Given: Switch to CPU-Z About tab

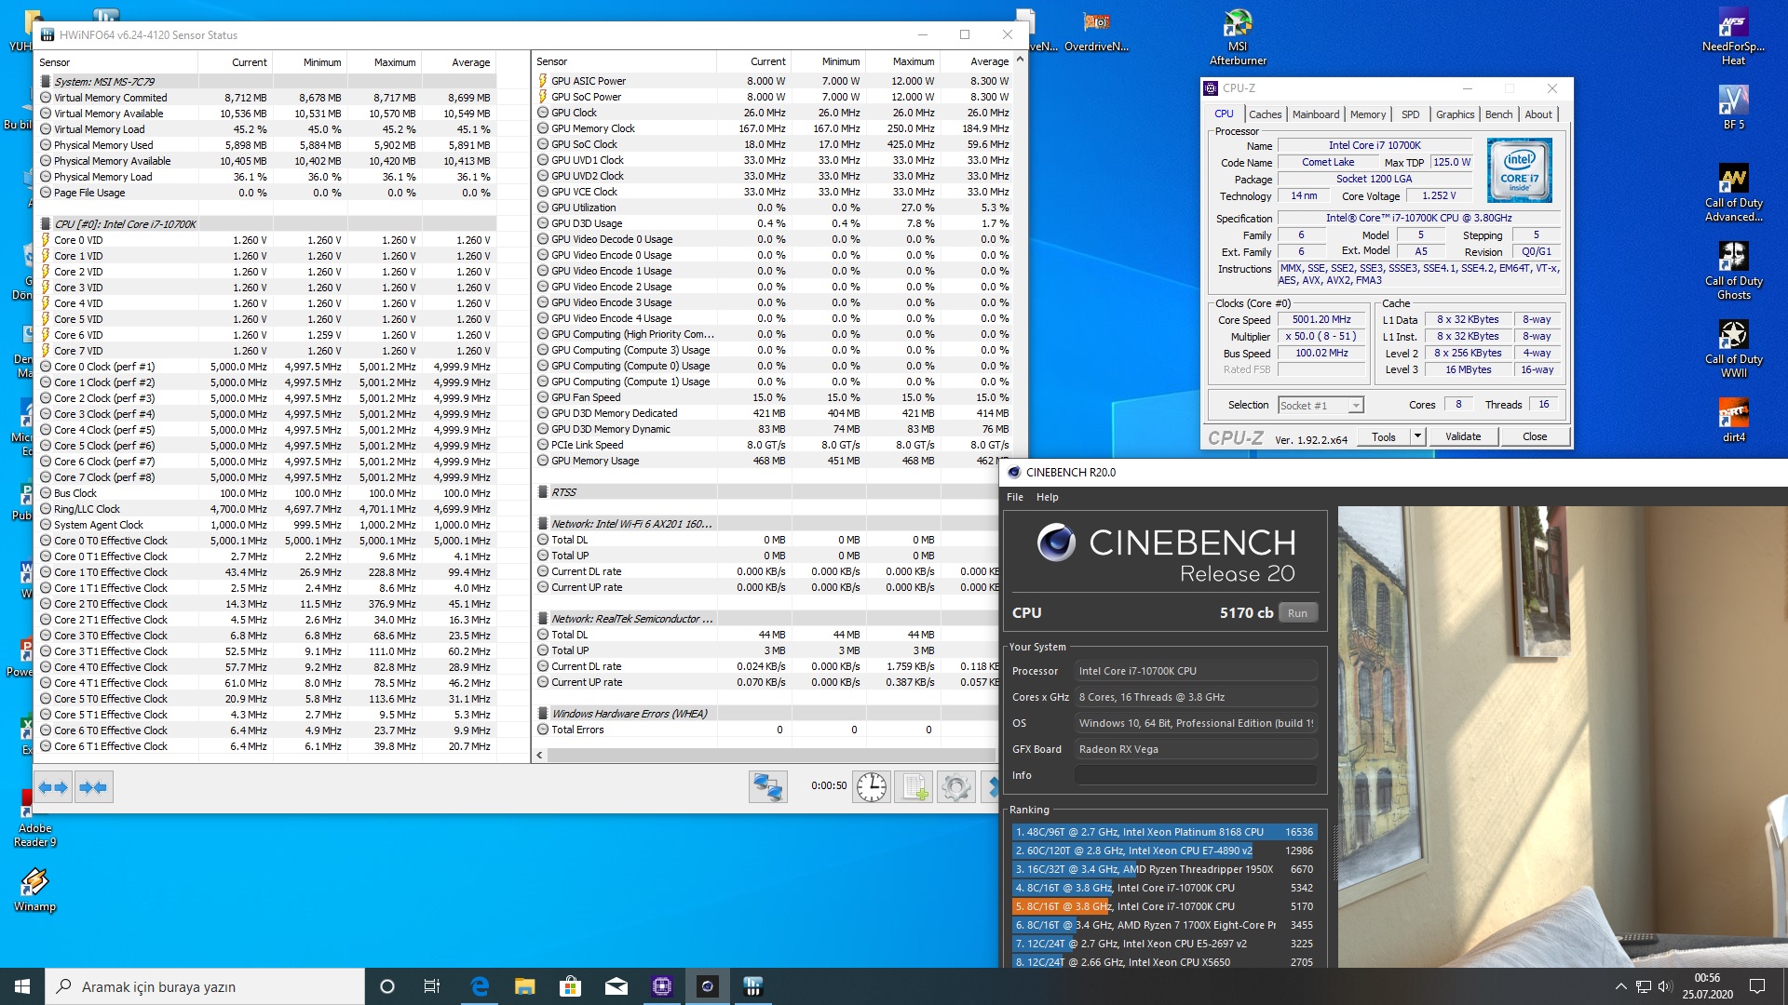Looking at the screenshot, I should [x=1537, y=114].
